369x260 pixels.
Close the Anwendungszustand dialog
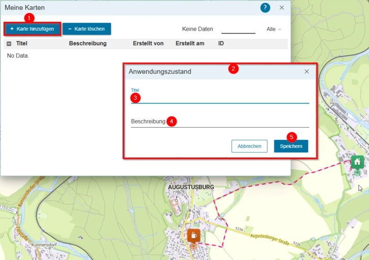coord(307,71)
